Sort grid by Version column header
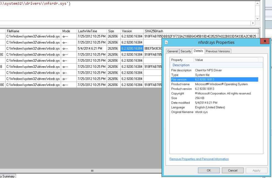 (x=132, y=31)
